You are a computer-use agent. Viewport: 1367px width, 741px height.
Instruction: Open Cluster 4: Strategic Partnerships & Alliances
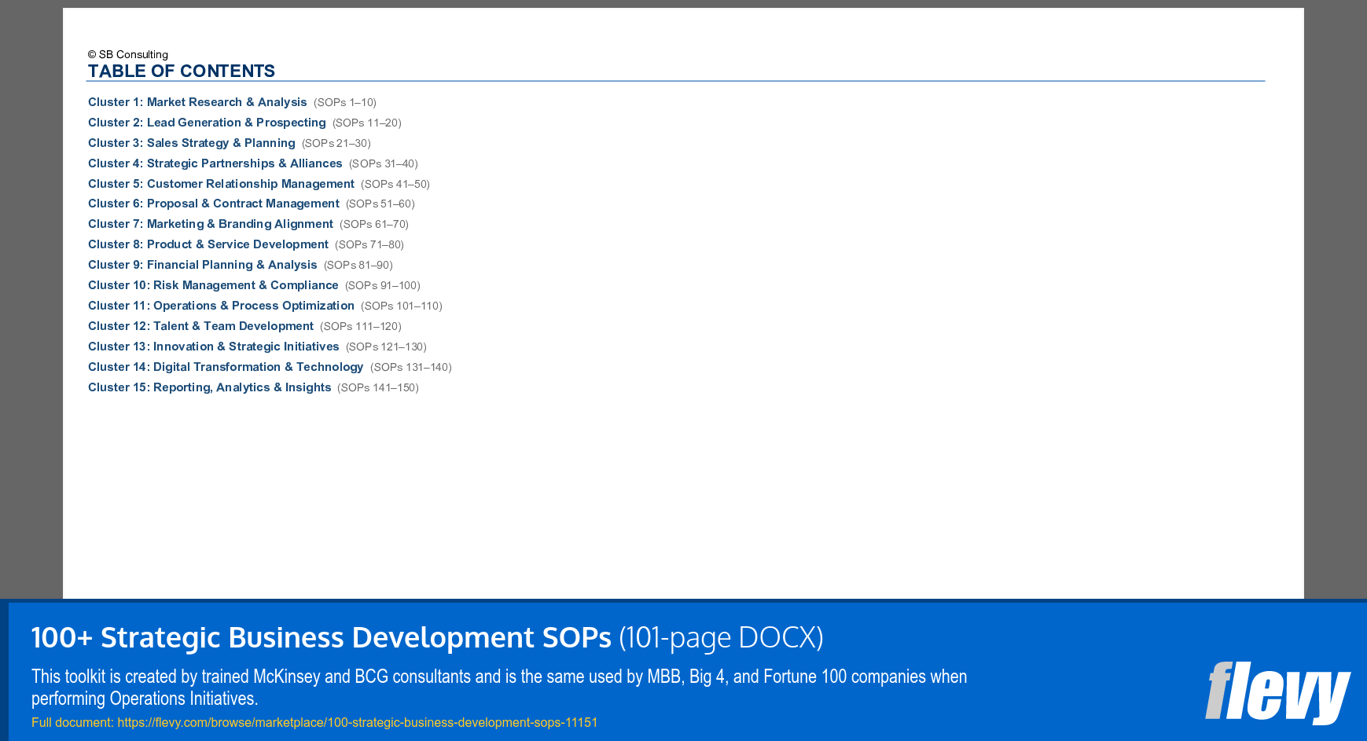215,163
